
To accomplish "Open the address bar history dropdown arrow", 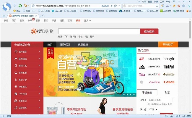I will tap(119, 6).
